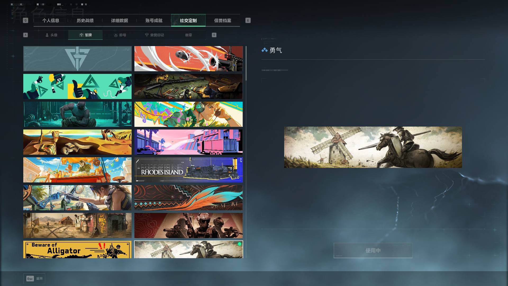Select the red soldiers squad dog tag
Image resolution: width=508 pixels, height=286 pixels.
point(189,226)
